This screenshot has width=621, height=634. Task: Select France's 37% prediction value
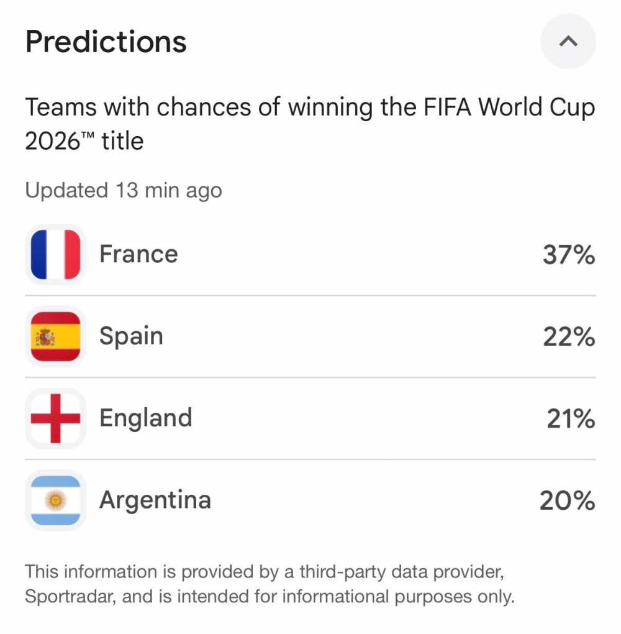point(569,255)
